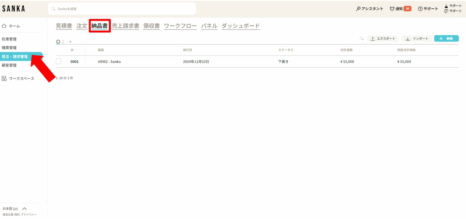466x219 pixels.
Task: Click ¥55,000 in the 合計金額 column
Action: (x=347, y=62)
